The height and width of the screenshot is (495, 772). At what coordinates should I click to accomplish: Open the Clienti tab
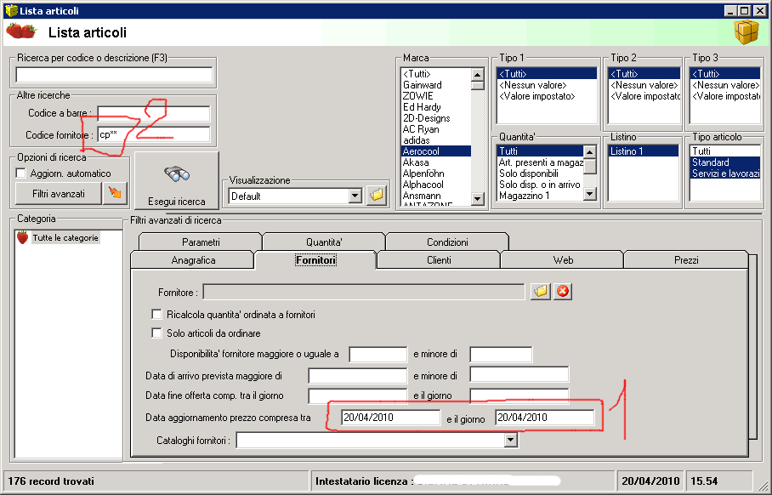click(439, 260)
